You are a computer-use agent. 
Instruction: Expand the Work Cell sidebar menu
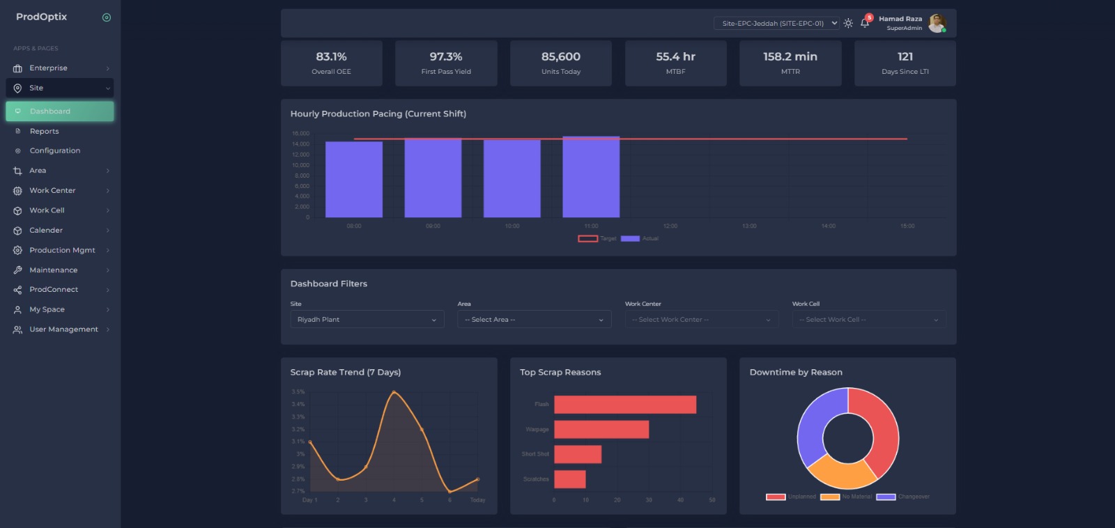point(59,210)
